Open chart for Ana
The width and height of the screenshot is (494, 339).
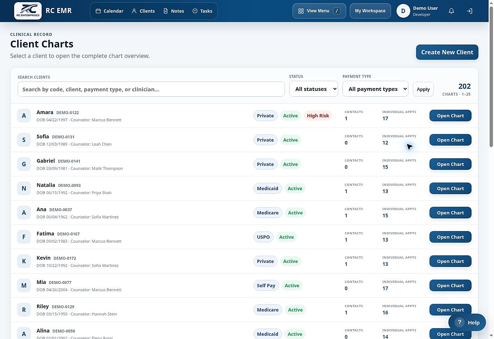pyautogui.click(x=450, y=213)
